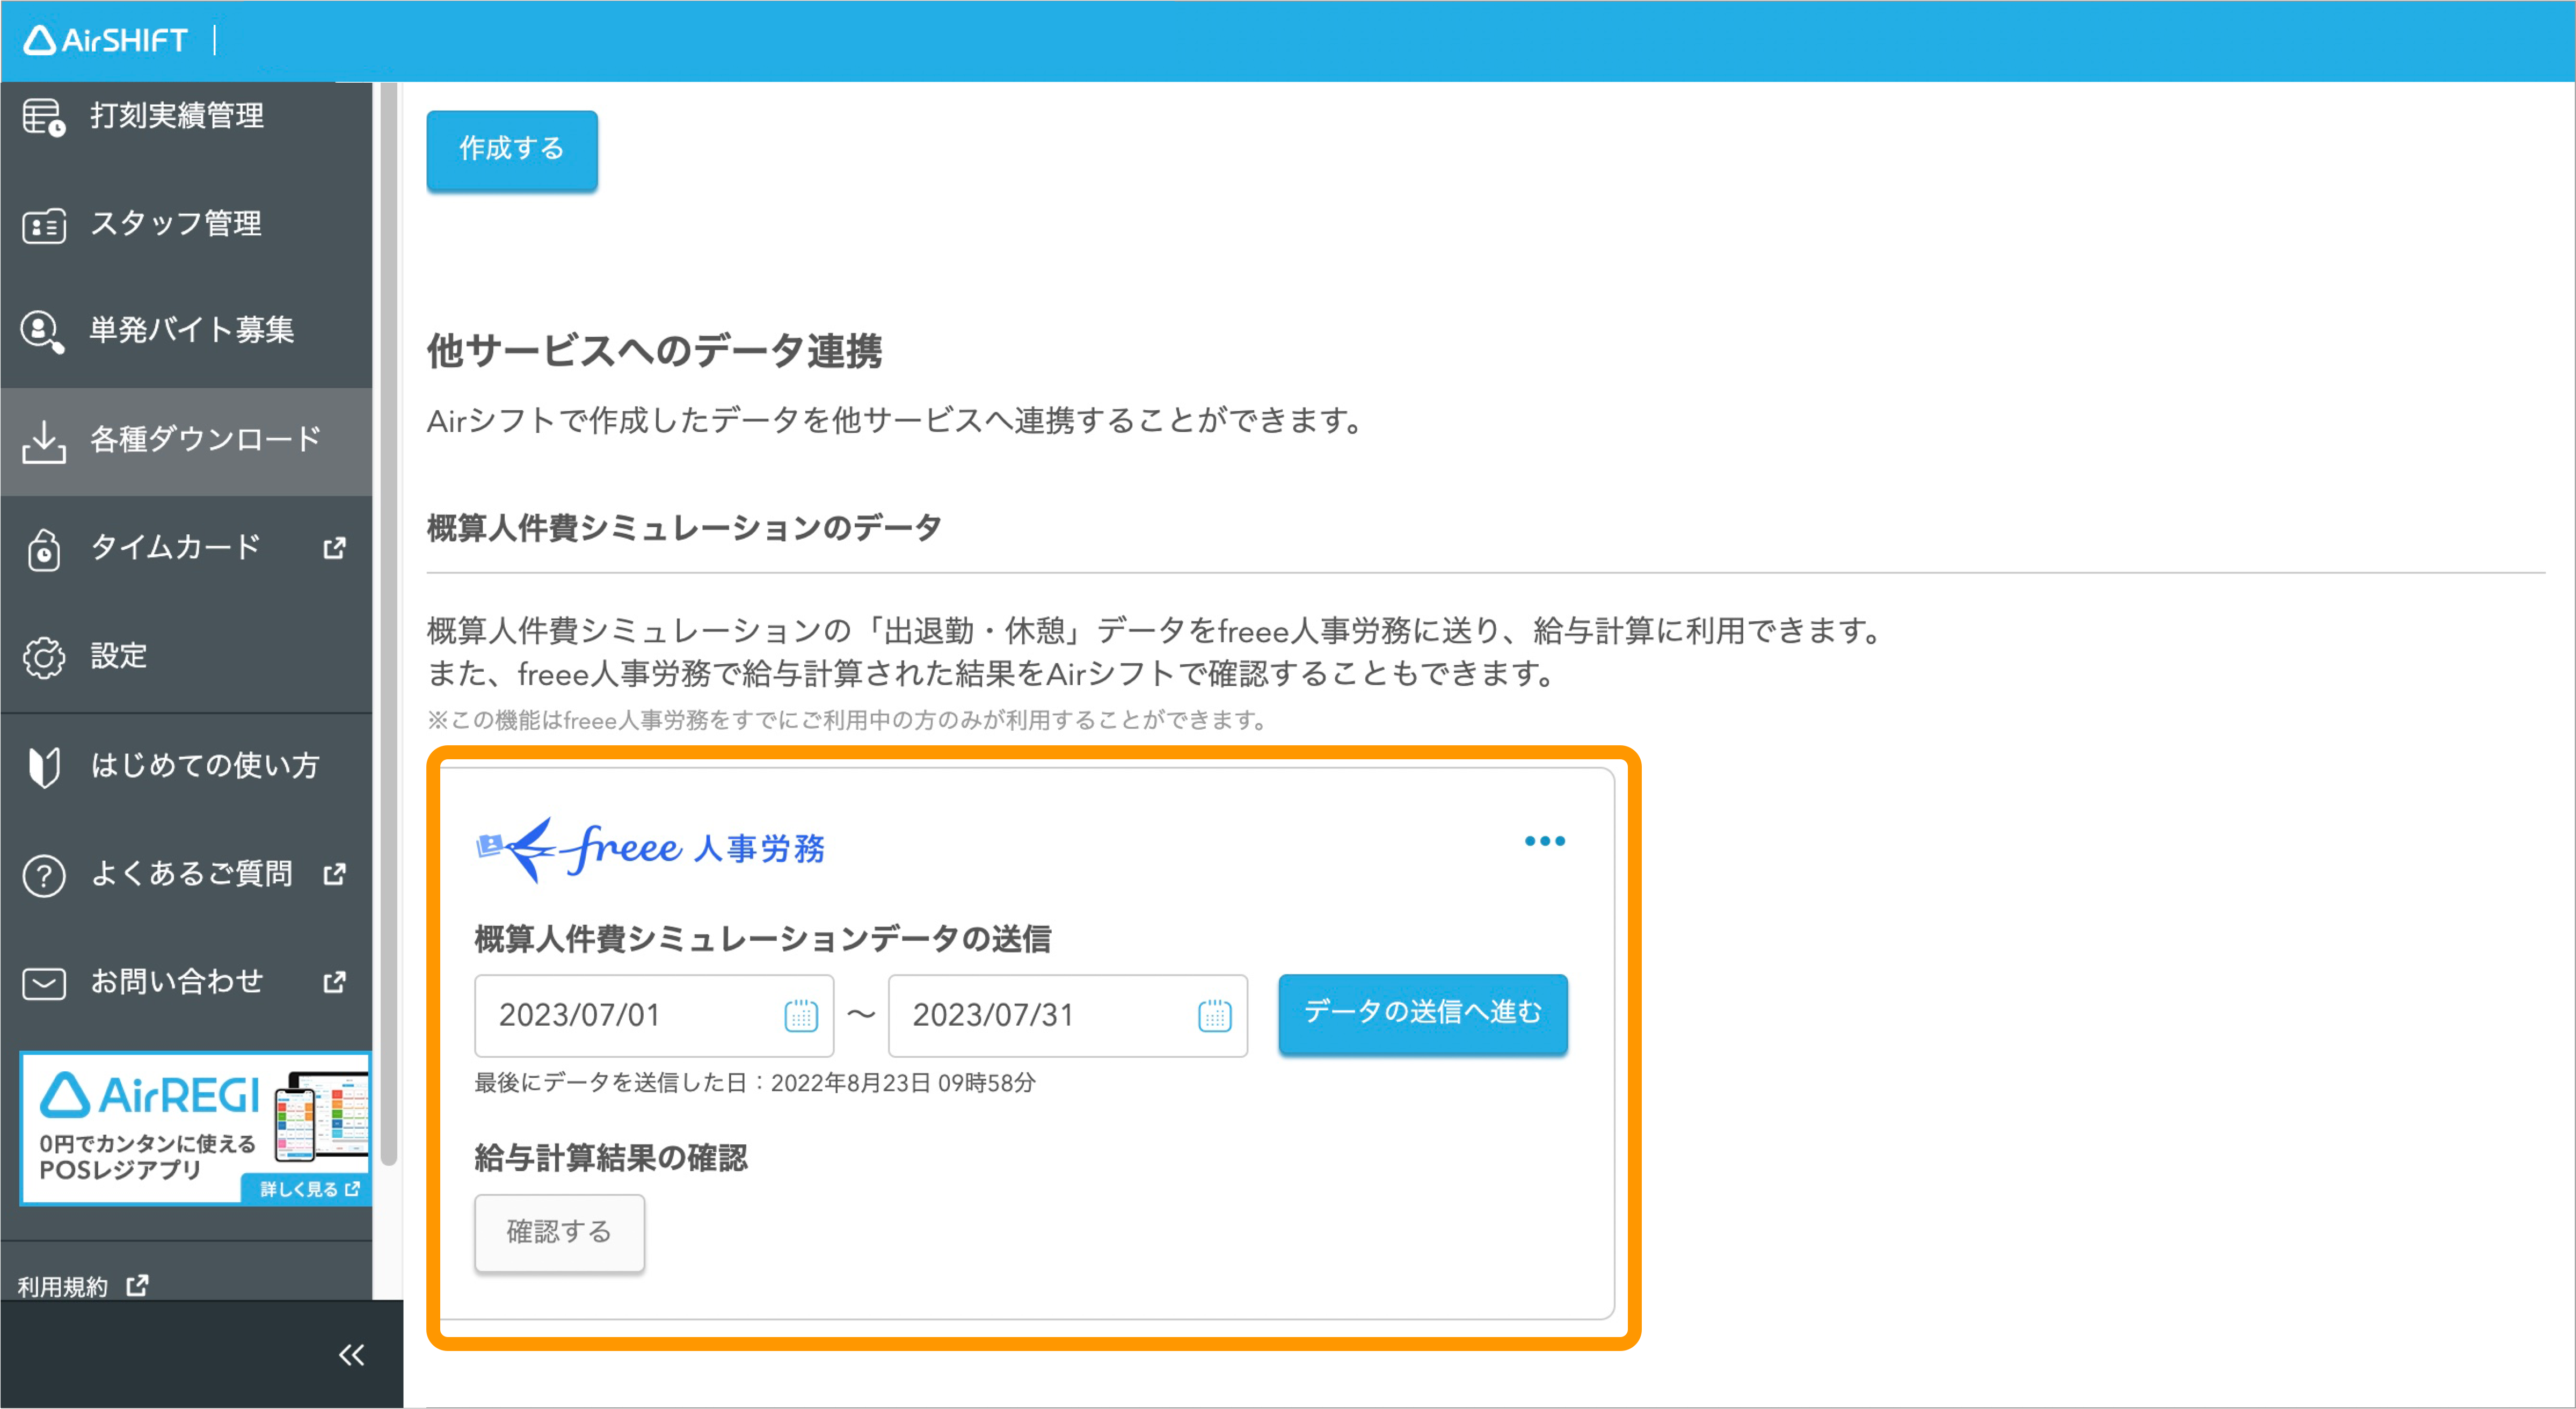This screenshot has height=1409, width=2576.
Task: Open よくあるご質問 menu item
Action: click(186, 875)
